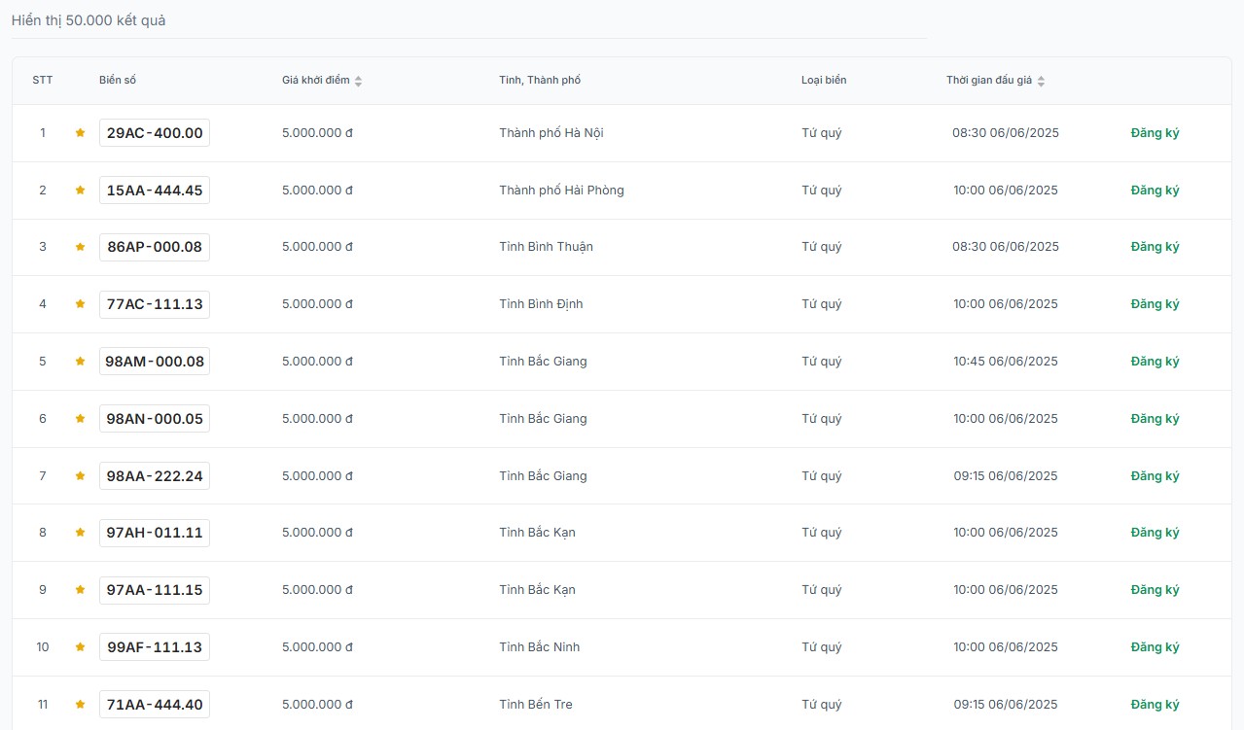Click the Loại biển column header
1244x730 pixels.
coord(824,80)
